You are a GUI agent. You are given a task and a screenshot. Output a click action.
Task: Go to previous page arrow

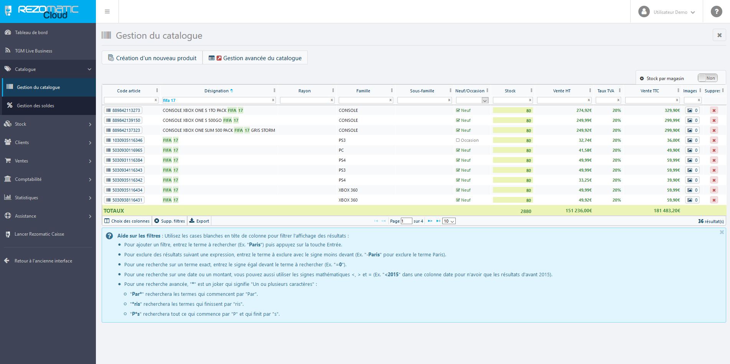pyautogui.click(x=383, y=221)
